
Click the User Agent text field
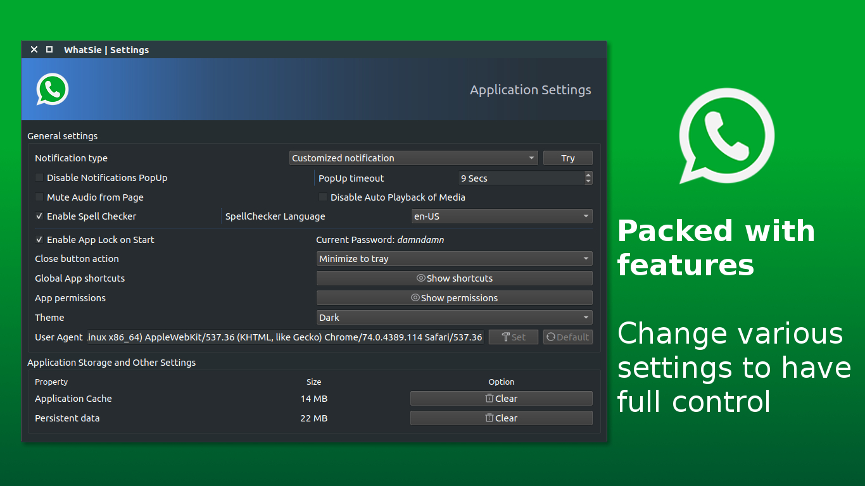coord(285,337)
